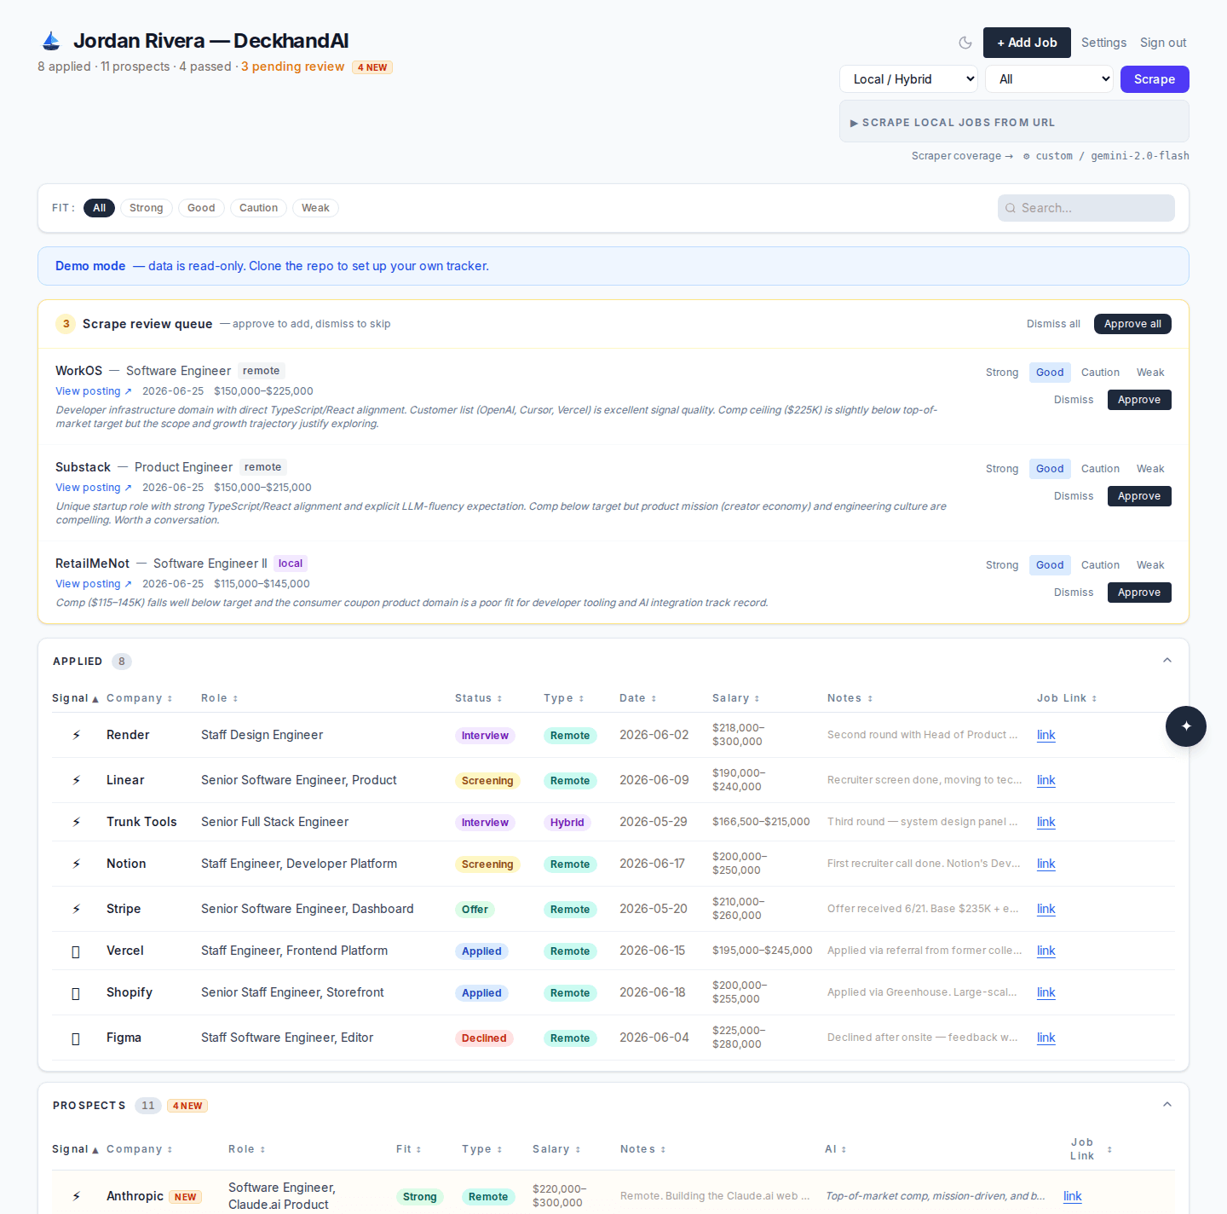Click lightning signal icon for Linear

pyautogui.click(x=76, y=780)
